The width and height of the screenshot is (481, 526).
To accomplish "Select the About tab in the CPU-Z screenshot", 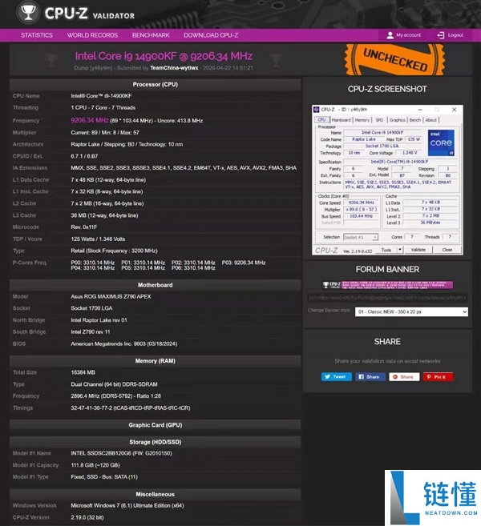I will 431,120.
